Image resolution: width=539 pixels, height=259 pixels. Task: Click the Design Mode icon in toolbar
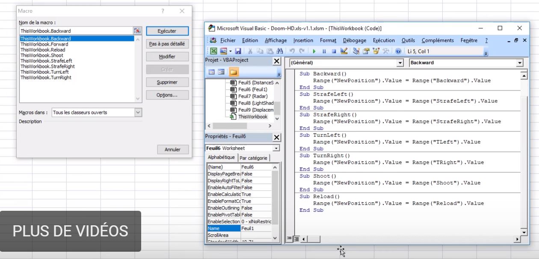coord(344,51)
